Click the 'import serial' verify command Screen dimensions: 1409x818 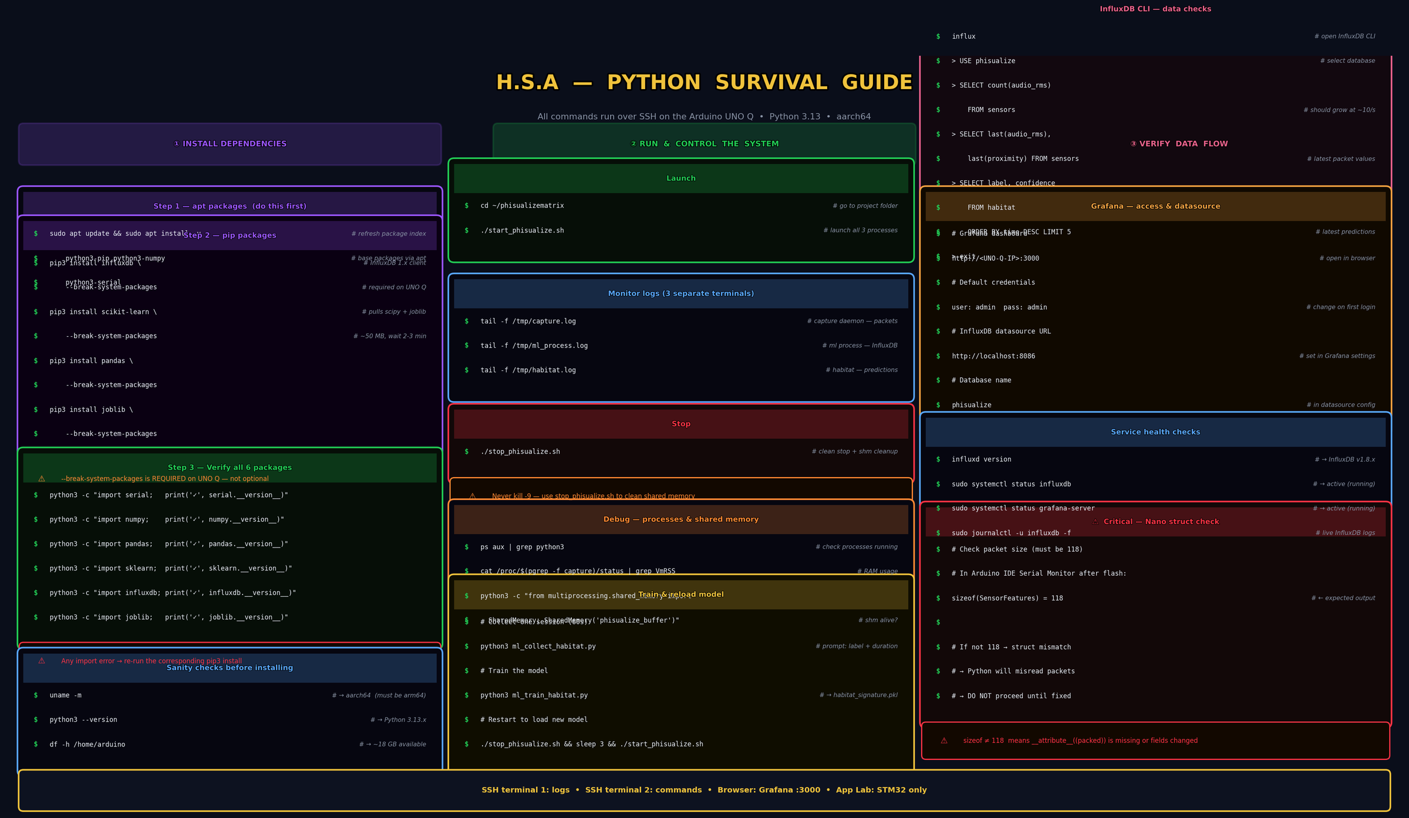pos(168,495)
